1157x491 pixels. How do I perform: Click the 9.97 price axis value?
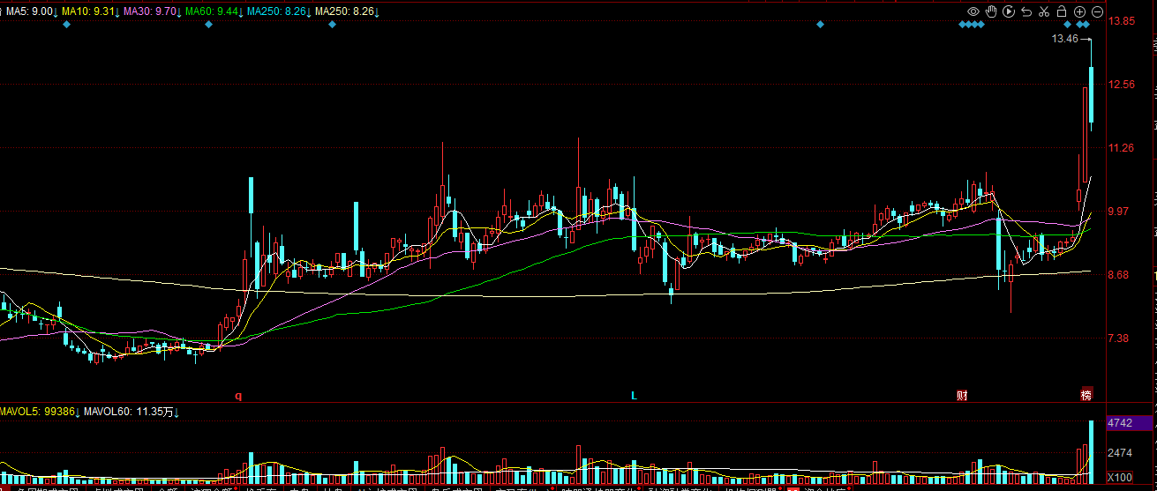(x=1118, y=212)
